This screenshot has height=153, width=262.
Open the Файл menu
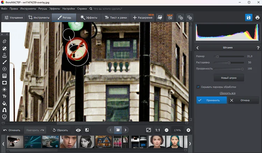coord(4,9)
